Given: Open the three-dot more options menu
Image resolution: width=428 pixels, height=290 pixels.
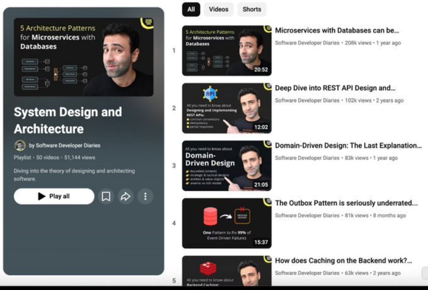Looking at the screenshot, I should click(x=145, y=196).
